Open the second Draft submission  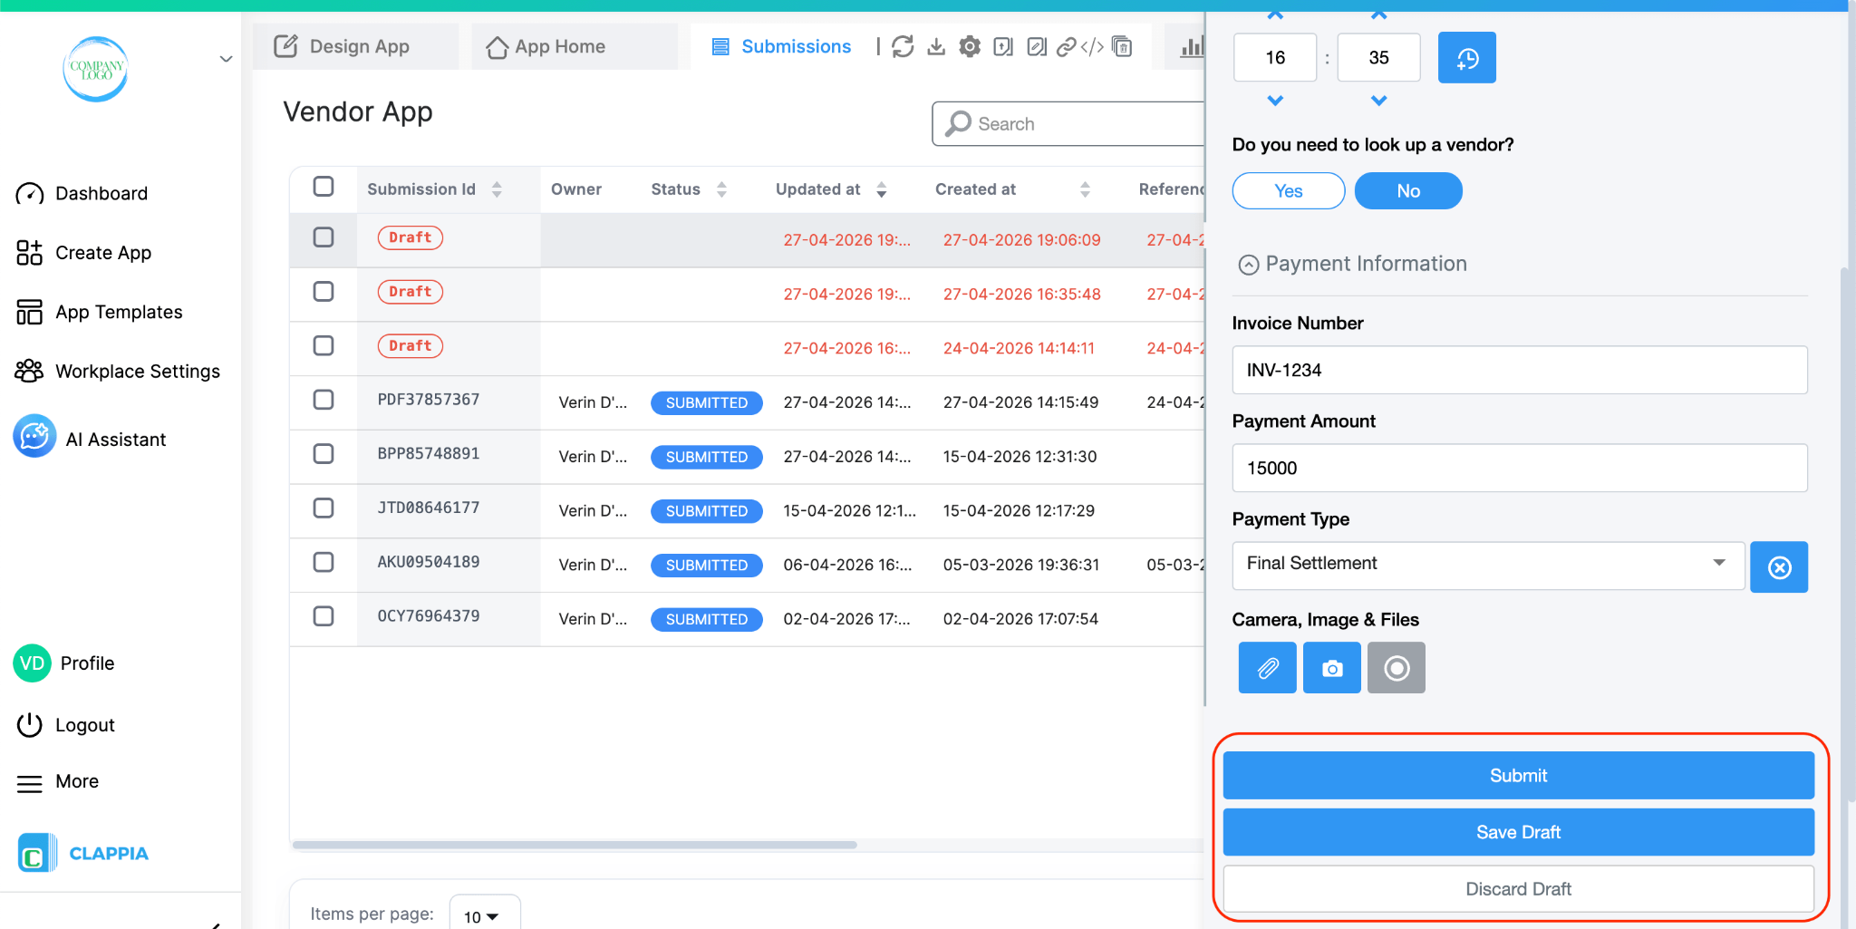(x=411, y=292)
